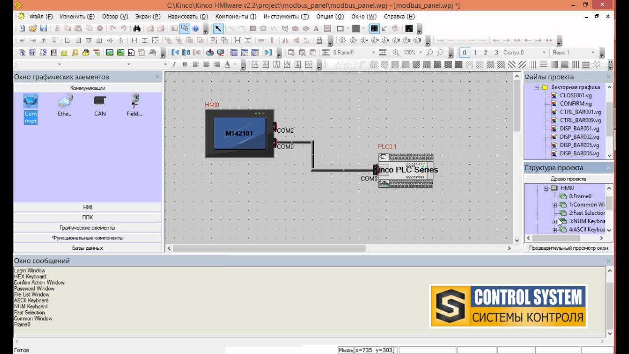629x354 pixels.
Task: Close the Окно графических элементов panel
Action: [x=157, y=77]
